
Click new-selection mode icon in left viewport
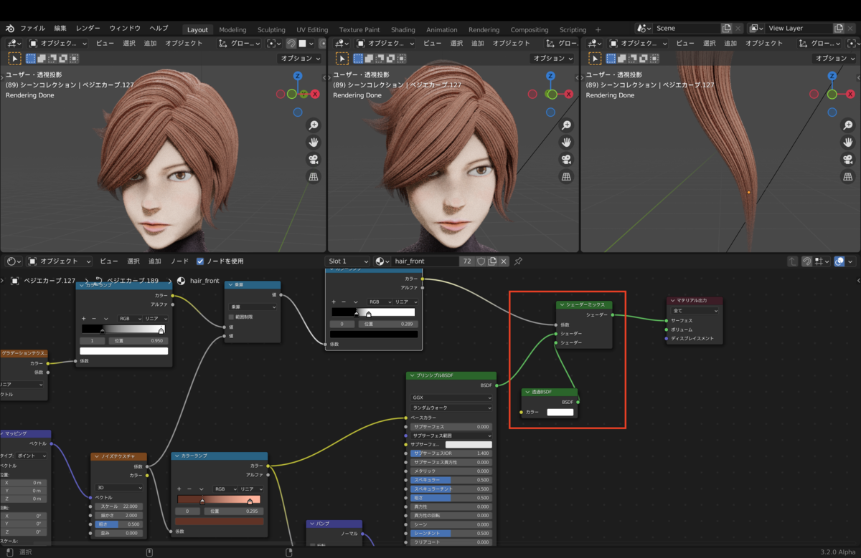(x=31, y=59)
